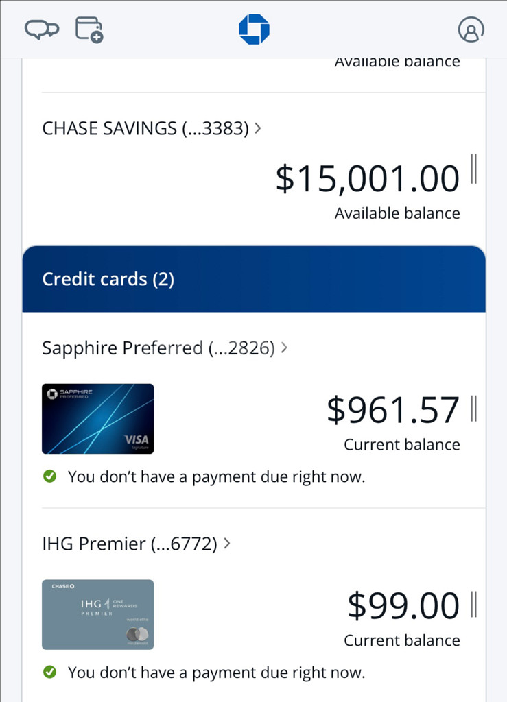Screen dimensions: 507x702
Task: Tap the drag handle beside $99.00
Action: (474, 605)
